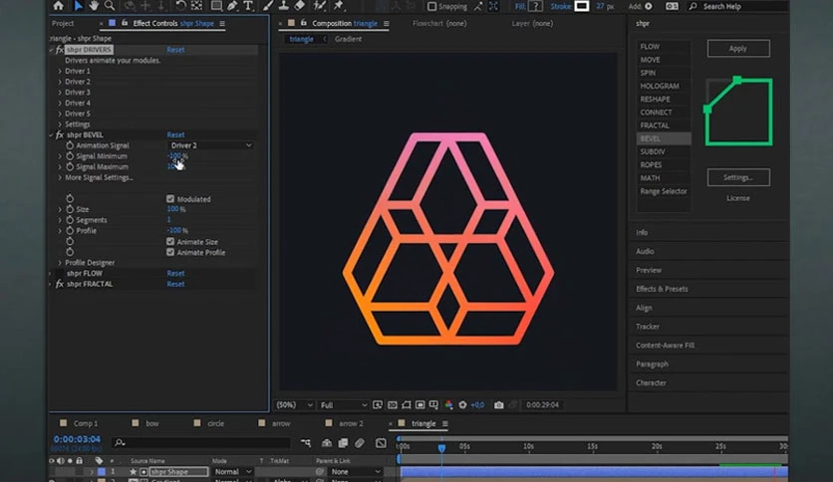
Task: Click the License link
Action: point(738,198)
